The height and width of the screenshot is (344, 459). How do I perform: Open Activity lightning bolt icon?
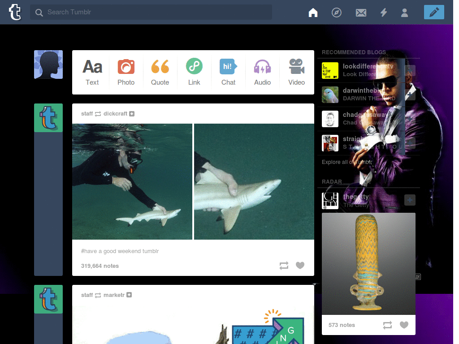tap(384, 13)
